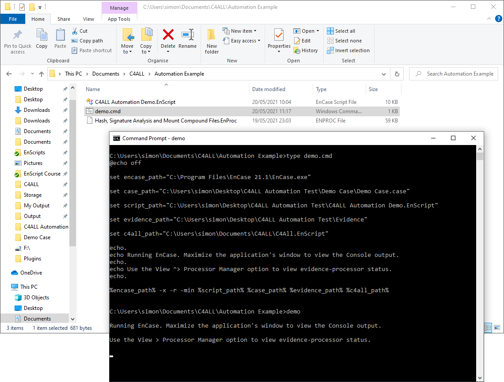
Task: Click the Manage contextual tab
Action: (119, 8)
